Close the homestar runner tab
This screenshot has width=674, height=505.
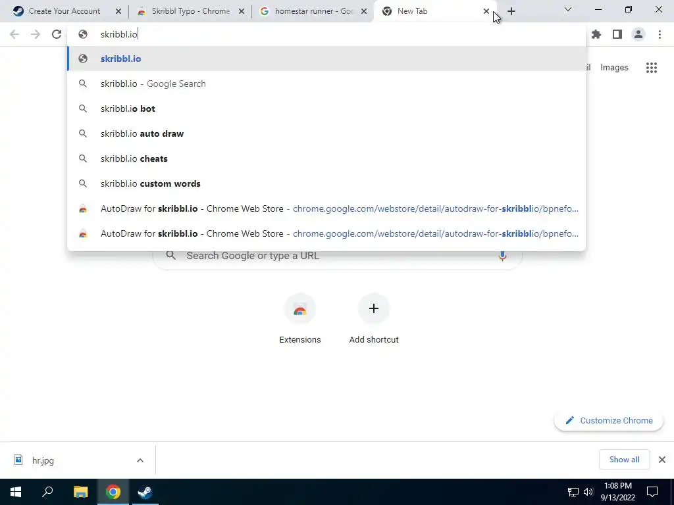pos(364,11)
